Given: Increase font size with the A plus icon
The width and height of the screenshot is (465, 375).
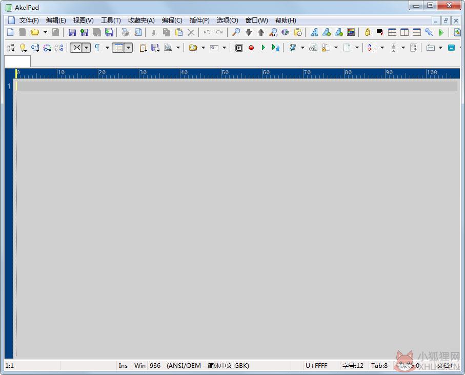Looking at the screenshot, I should [x=327, y=32].
